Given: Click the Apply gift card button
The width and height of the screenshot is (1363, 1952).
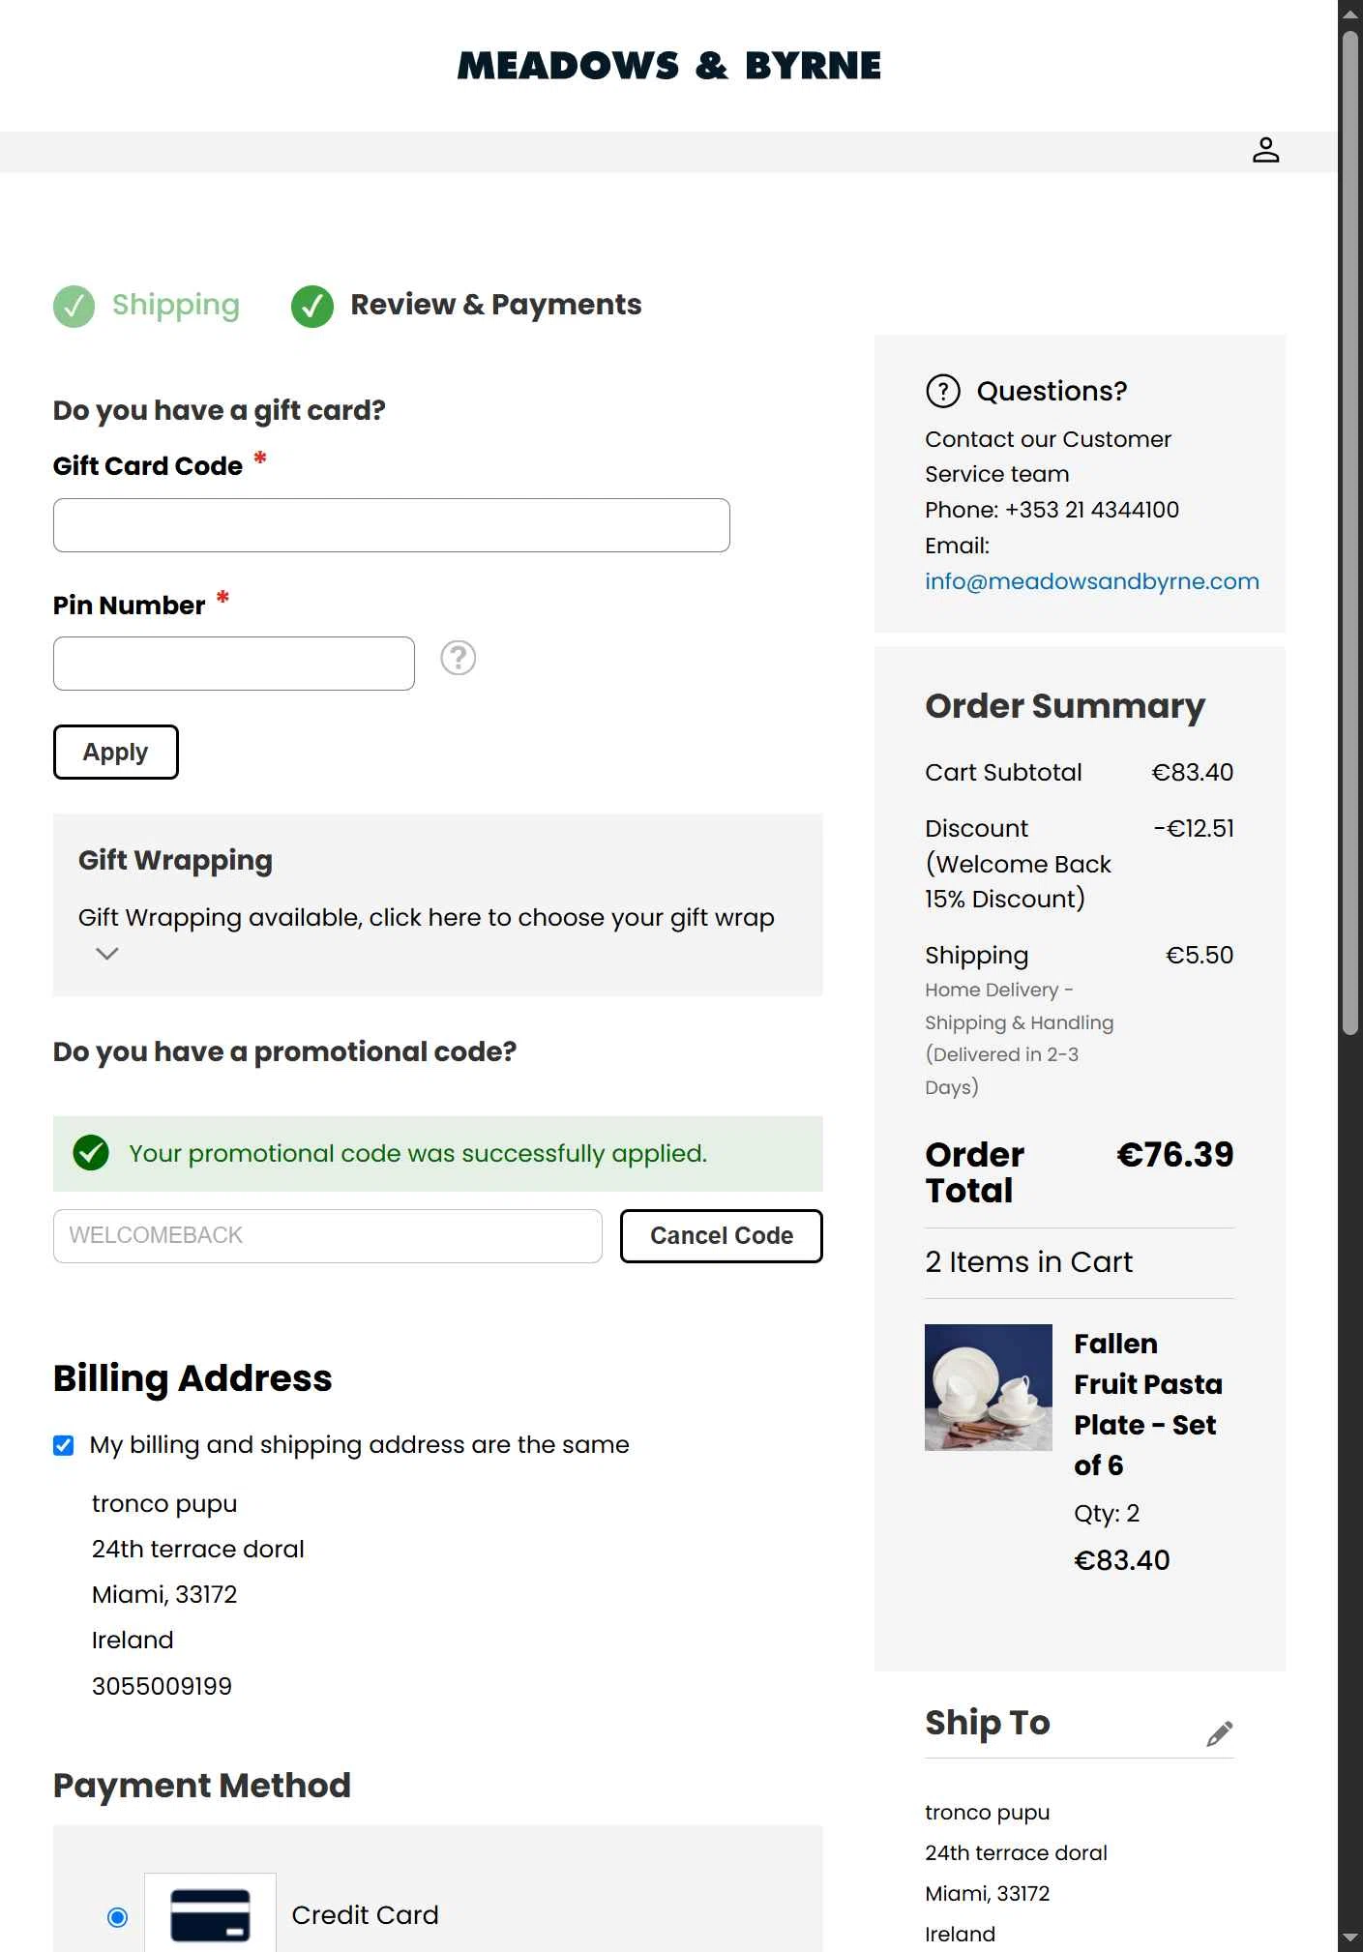Looking at the screenshot, I should pos(116,752).
